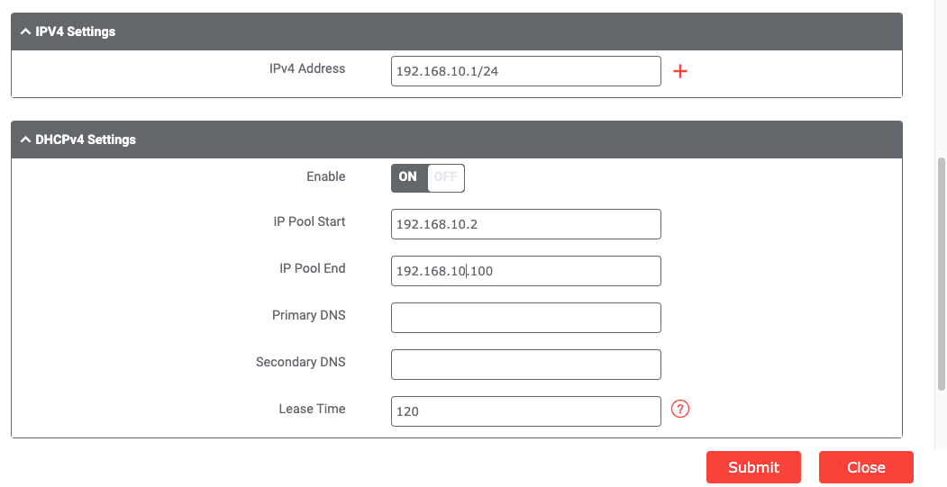The width and height of the screenshot is (947, 487).
Task: Click the Lease Time help question mark icon
Action: click(681, 410)
